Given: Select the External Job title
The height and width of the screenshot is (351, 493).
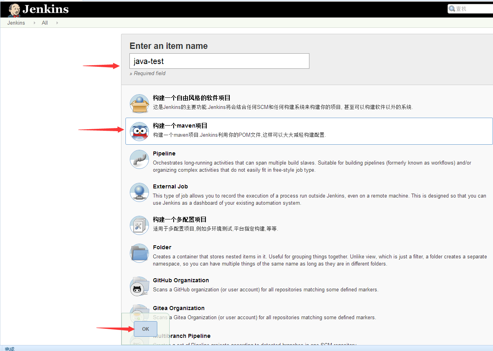Looking at the screenshot, I should 170,186.
